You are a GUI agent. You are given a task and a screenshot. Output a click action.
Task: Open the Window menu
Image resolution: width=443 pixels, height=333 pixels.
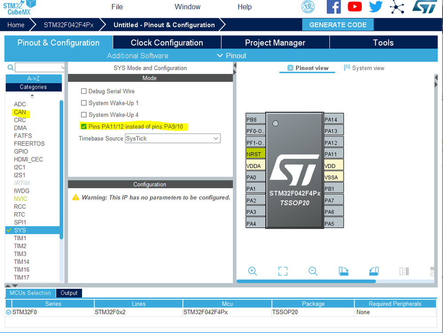[x=188, y=7]
